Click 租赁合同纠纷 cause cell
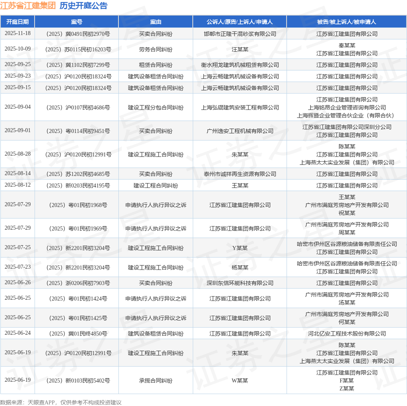The image size is (407, 406). pos(155,65)
